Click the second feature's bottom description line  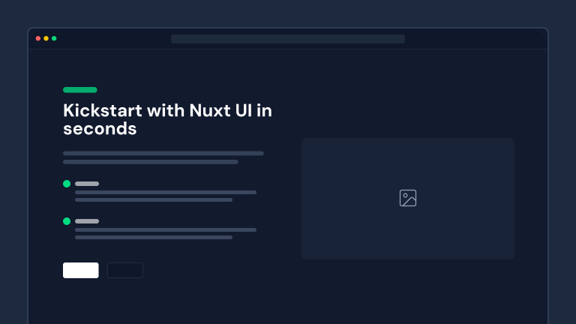[x=154, y=238]
